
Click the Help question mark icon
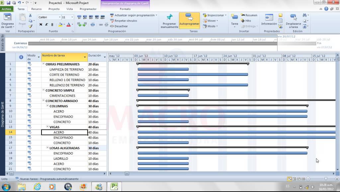click(x=326, y=9)
